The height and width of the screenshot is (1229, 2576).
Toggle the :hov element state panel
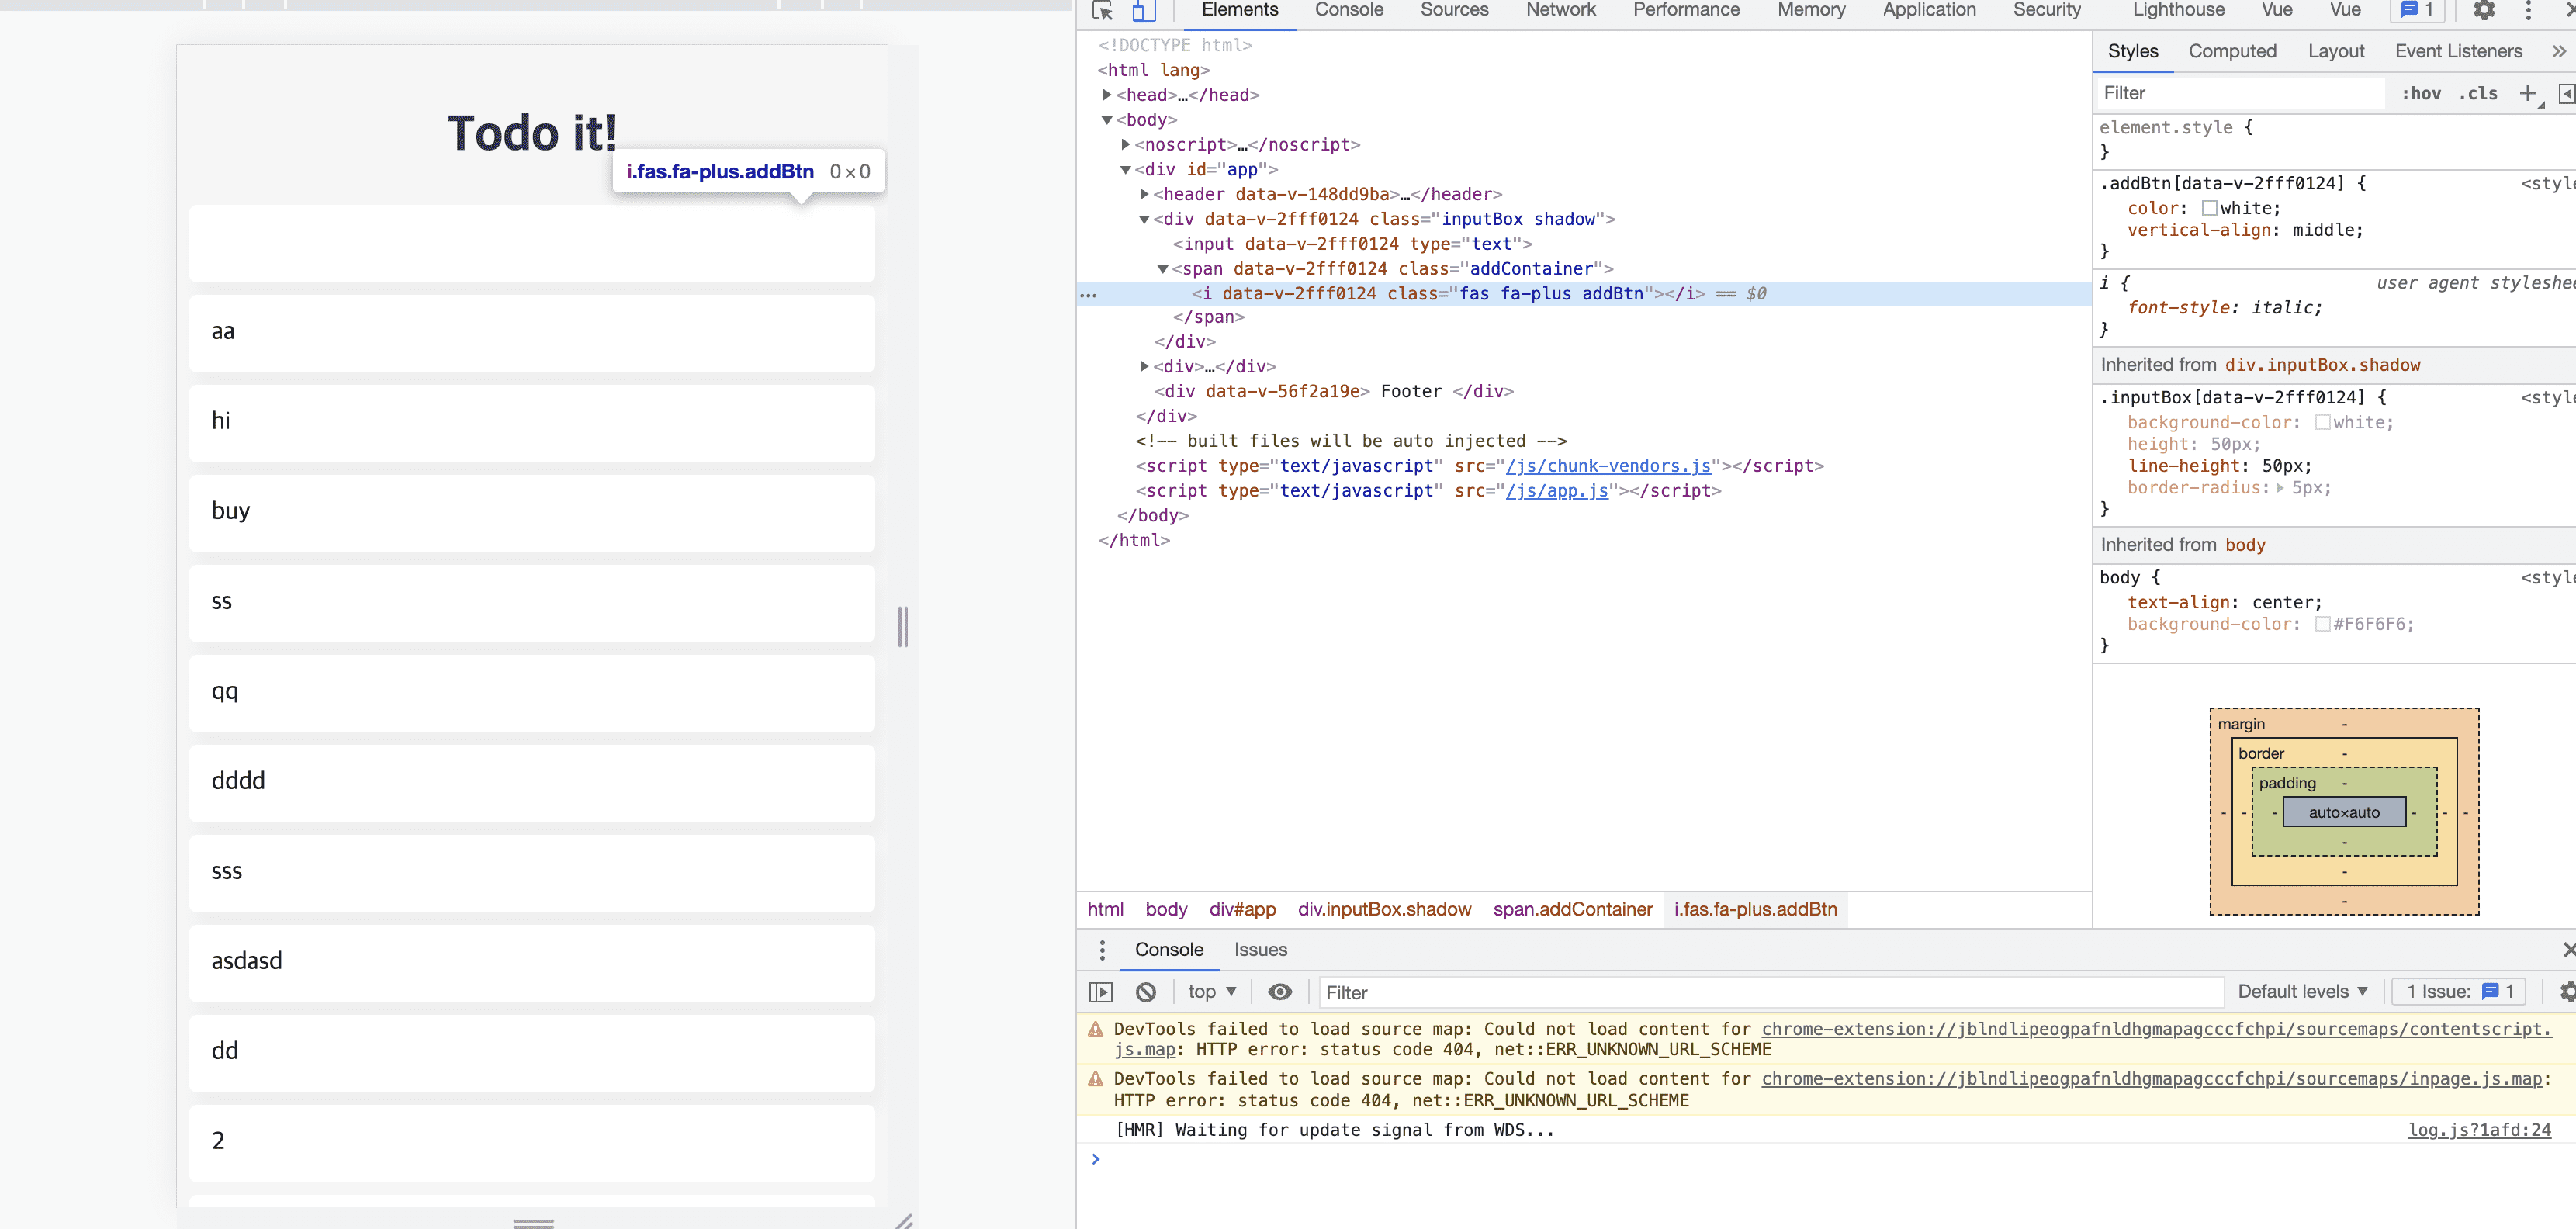pos(2421,93)
